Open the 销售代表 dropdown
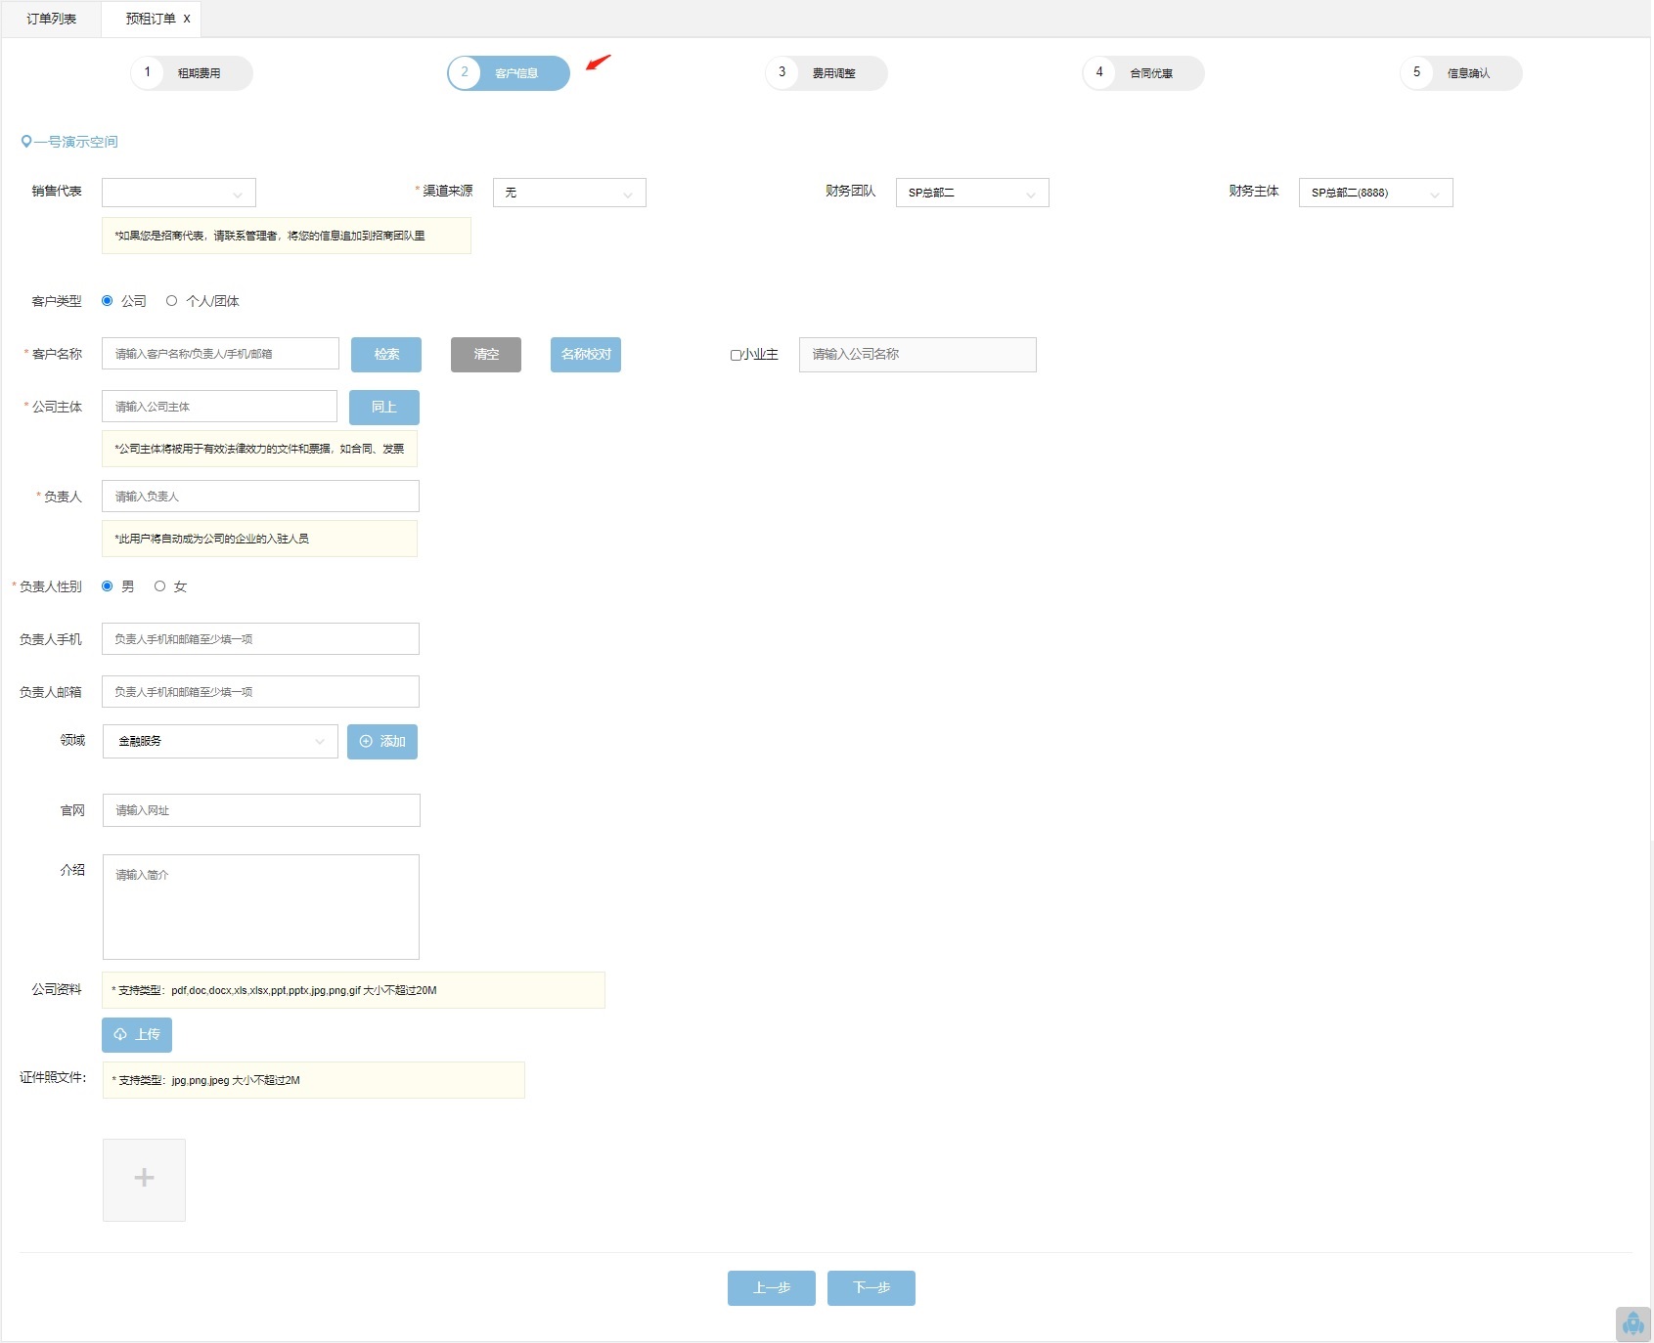The height and width of the screenshot is (1343, 1654). [179, 193]
